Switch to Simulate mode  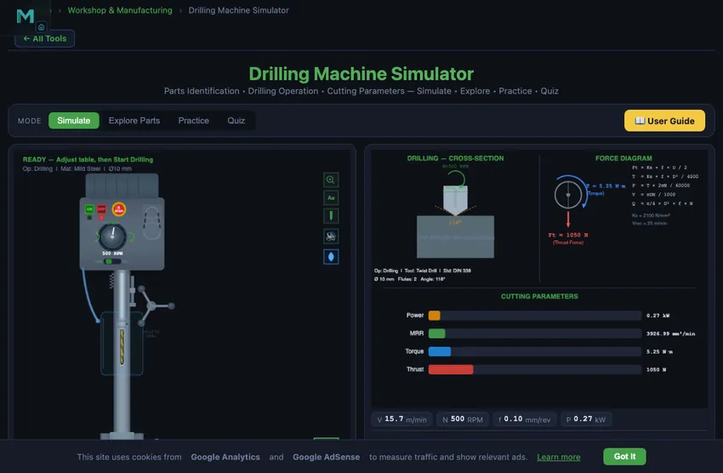coord(74,121)
